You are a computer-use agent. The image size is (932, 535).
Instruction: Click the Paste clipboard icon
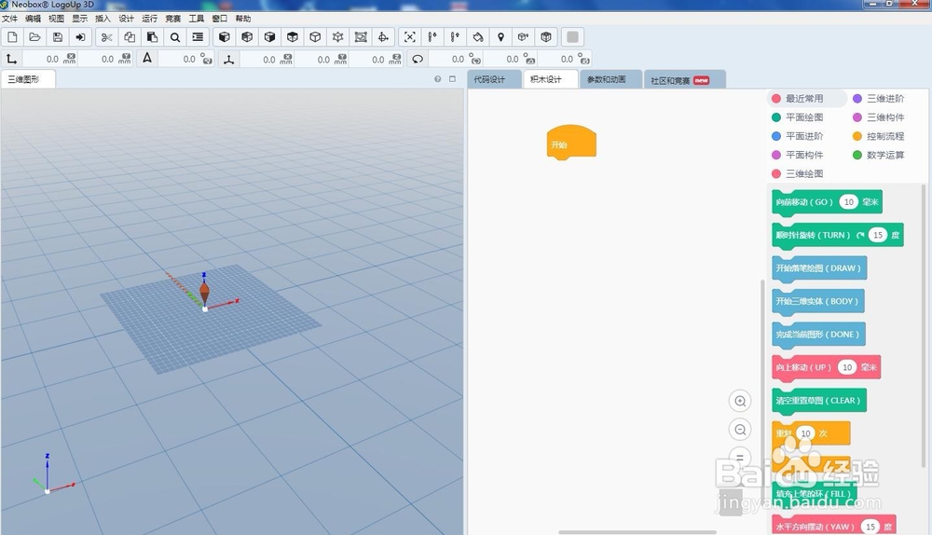point(152,37)
